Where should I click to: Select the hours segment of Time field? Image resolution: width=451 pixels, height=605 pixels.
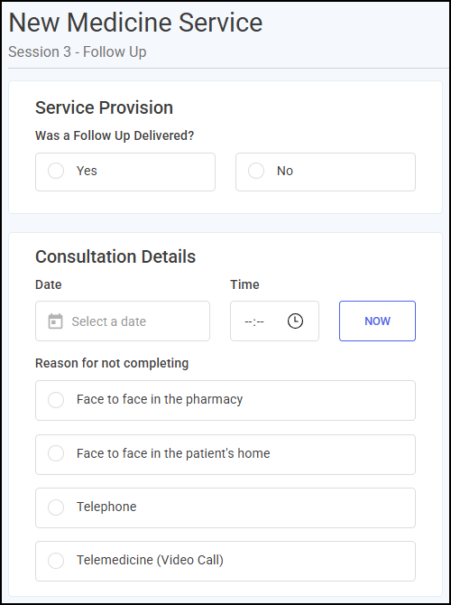point(248,321)
